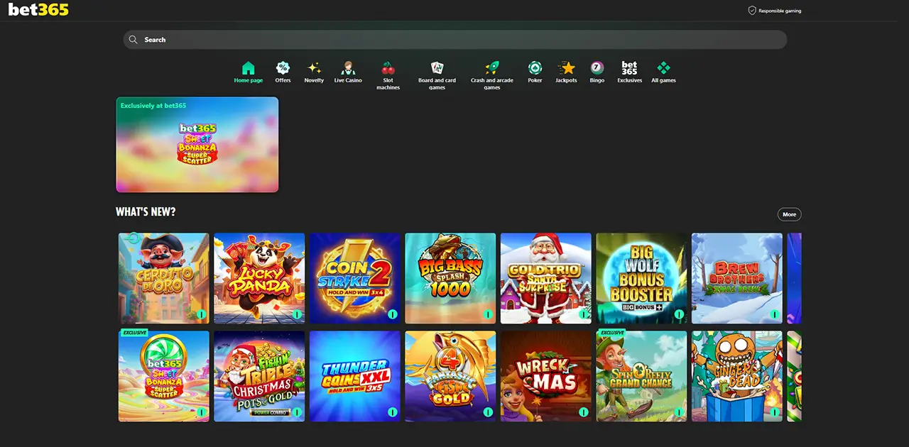The width and height of the screenshot is (909, 447).
Task: Click the bet365 logo
Action: 38,10
